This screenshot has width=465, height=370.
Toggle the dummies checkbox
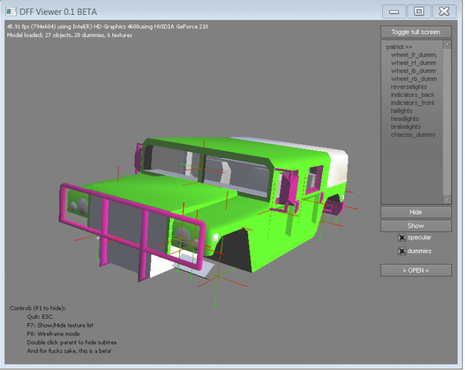click(401, 251)
